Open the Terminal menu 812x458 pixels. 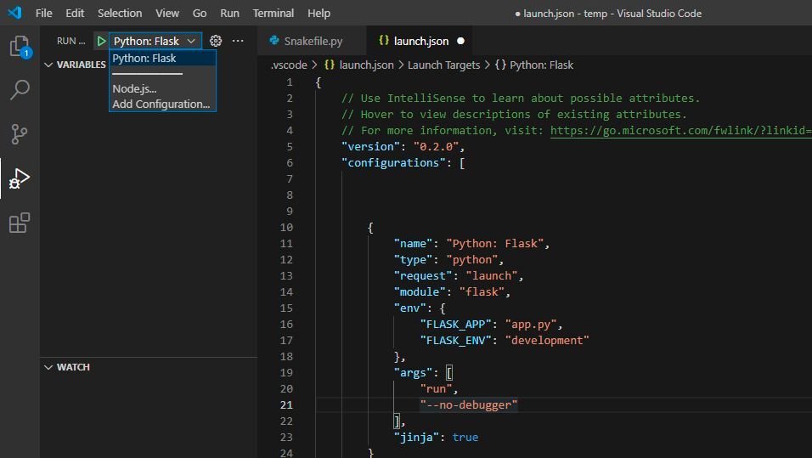pos(273,14)
